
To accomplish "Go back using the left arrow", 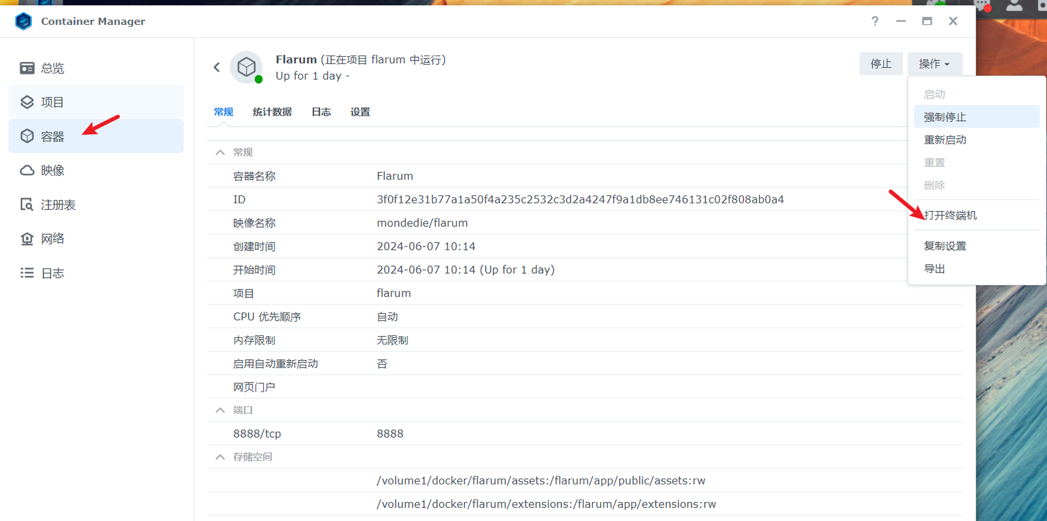I will (217, 67).
